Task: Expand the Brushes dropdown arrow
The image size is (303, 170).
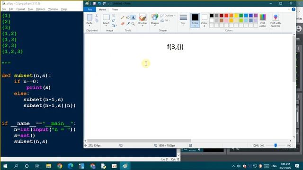Action: (143, 26)
